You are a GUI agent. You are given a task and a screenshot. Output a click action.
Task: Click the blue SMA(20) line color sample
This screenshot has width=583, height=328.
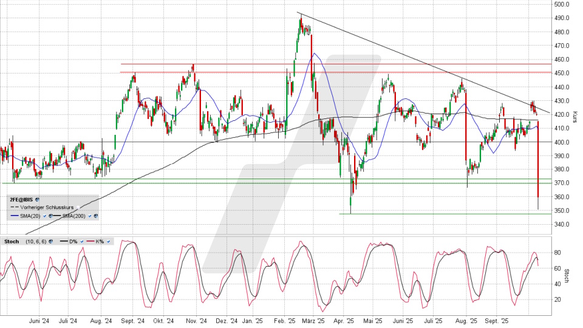[13, 216]
